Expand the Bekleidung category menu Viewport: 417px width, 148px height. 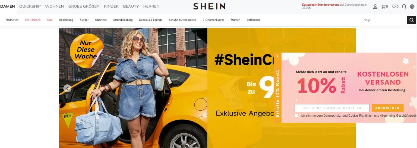tap(66, 20)
